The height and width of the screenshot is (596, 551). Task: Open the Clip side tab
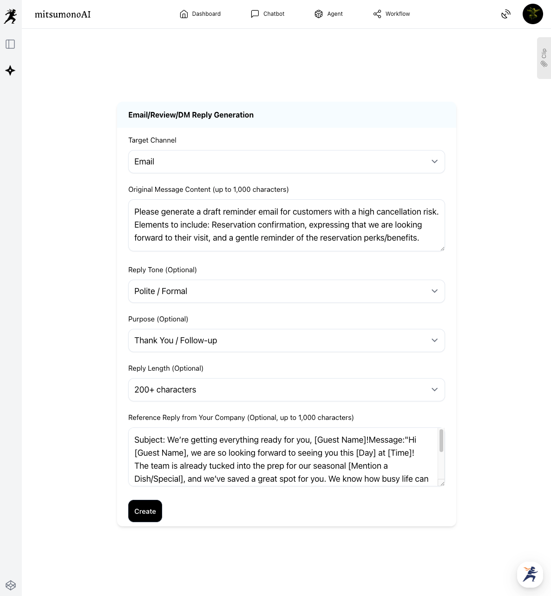tap(544, 58)
